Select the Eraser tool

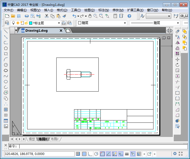pos(178,31)
